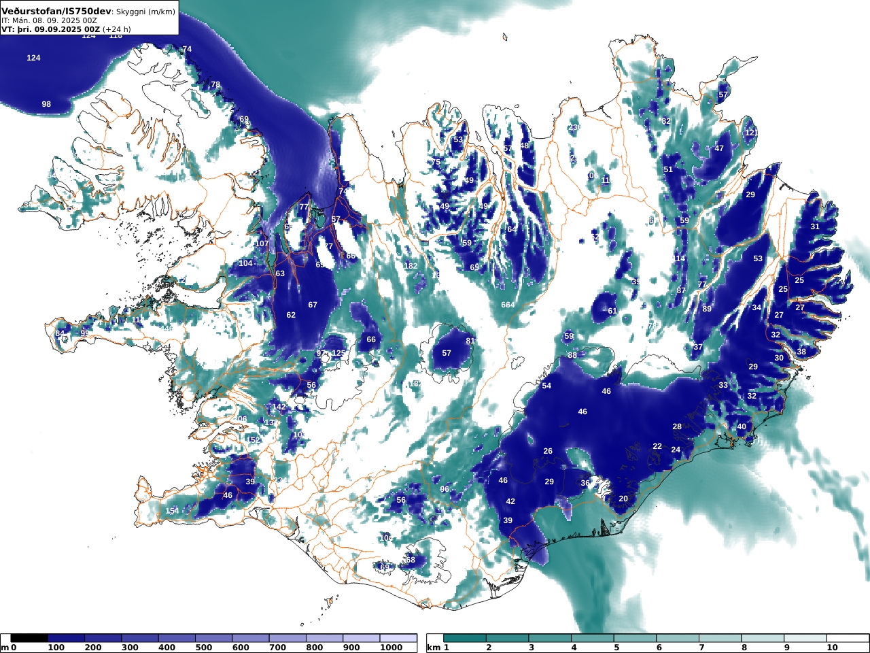This screenshot has width=870, height=653.
Task: Click the '500' label on the m scale
Action: click(204, 648)
